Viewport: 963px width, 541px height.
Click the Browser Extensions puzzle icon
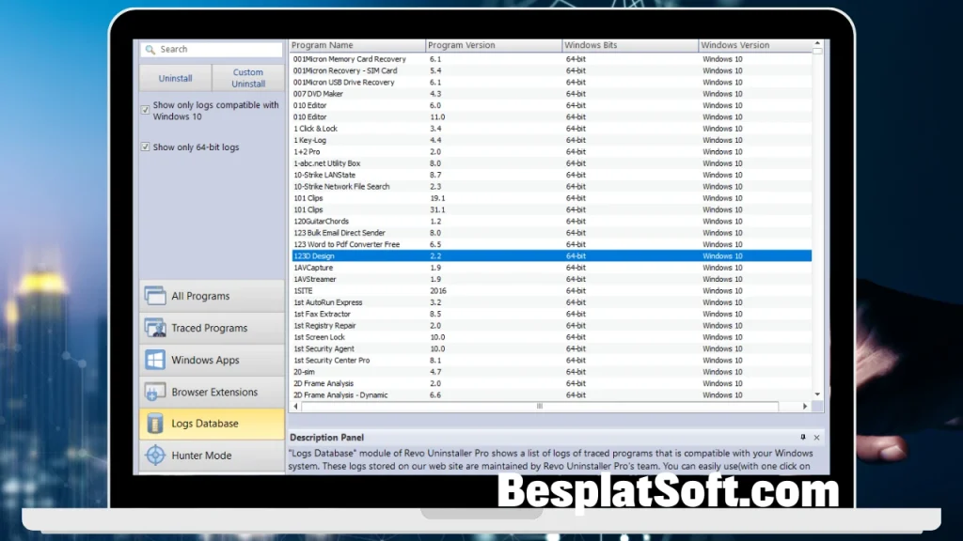[155, 392]
